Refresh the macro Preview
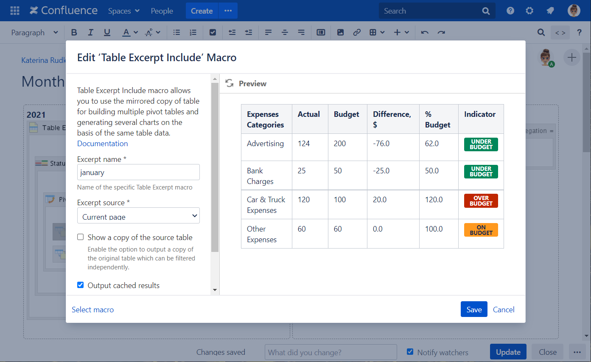Screen dimensions: 591x362 pyautogui.click(x=230, y=83)
